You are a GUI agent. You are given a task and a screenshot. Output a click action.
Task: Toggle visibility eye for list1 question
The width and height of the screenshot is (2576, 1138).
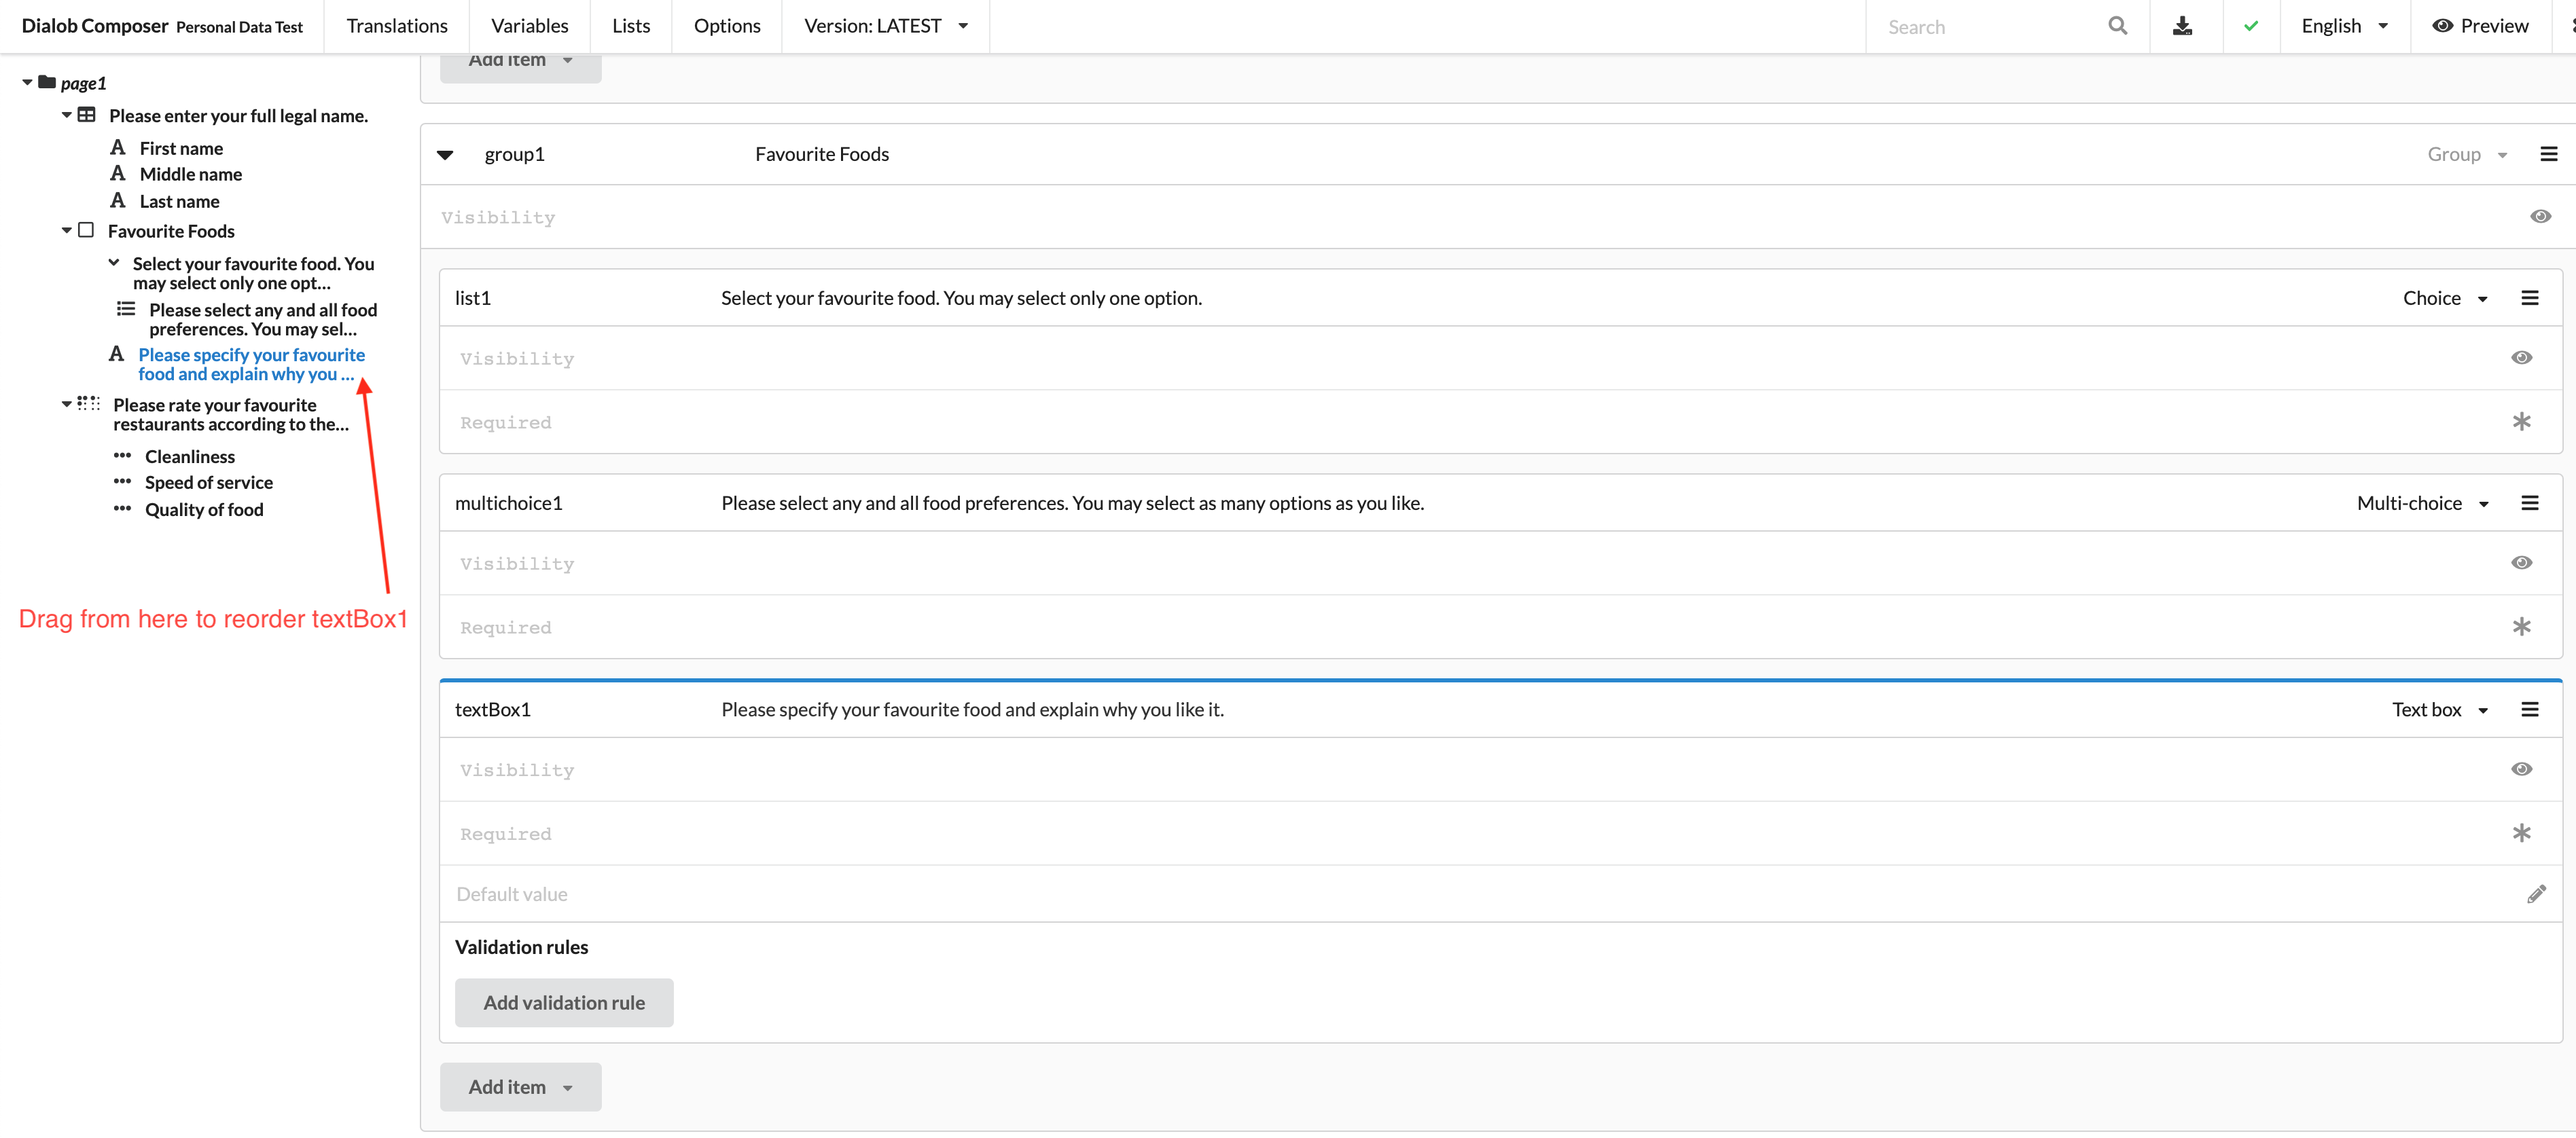pyautogui.click(x=2522, y=356)
